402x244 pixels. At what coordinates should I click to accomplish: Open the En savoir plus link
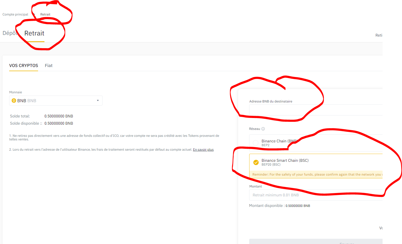coord(203,150)
